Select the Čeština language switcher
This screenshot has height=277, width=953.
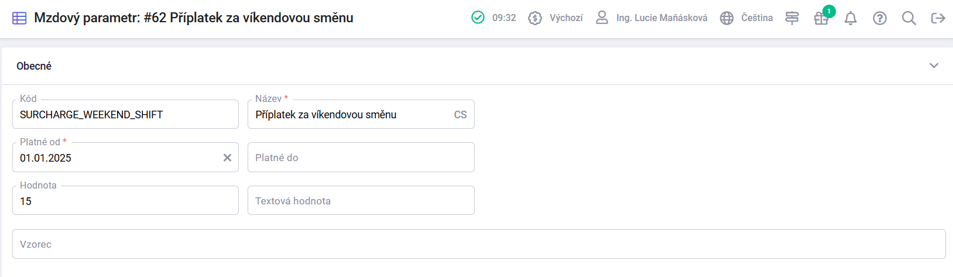click(757, 18)
